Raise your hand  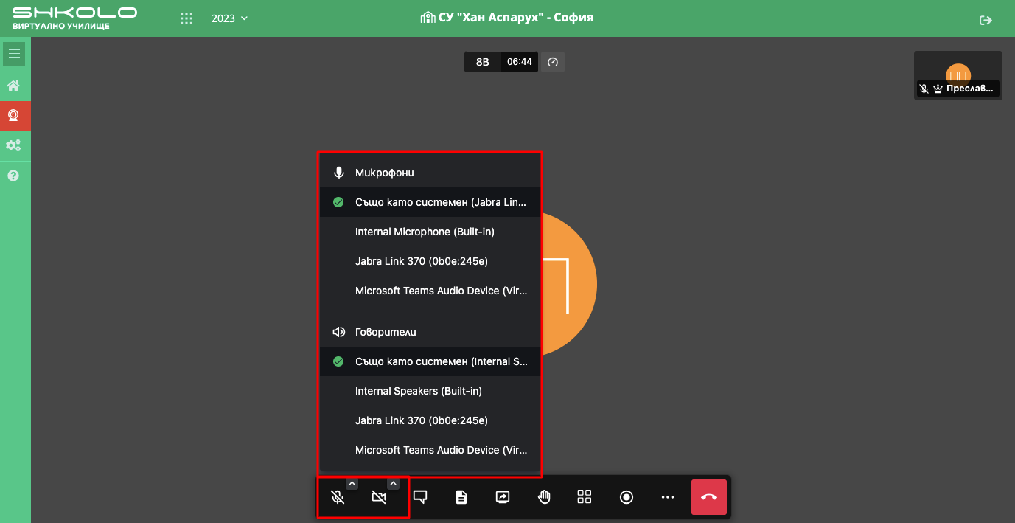[x=544, y=497]
